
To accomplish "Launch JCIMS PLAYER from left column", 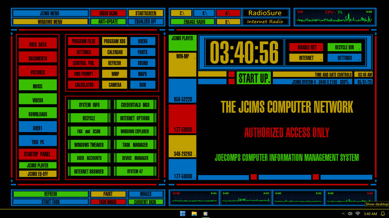I will 38,165.
